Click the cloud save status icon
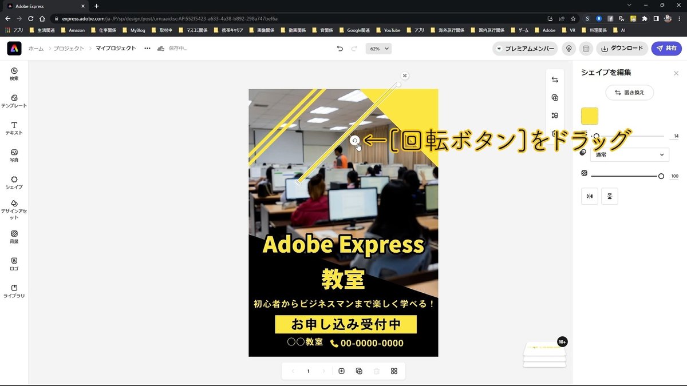 pyautogui.click(x=160, y=49)
